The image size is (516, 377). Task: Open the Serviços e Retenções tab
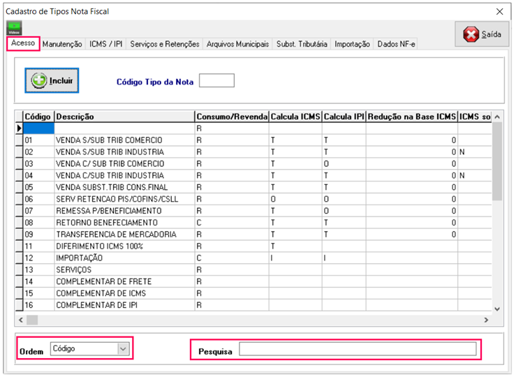pos(165,44)
